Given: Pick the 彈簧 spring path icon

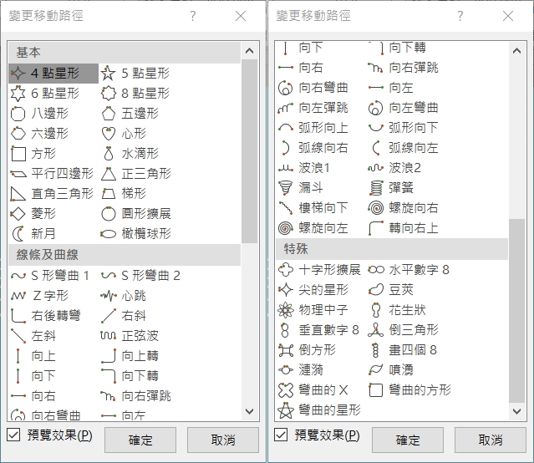Looking at the screenshot, I should pyautogui.click(x=376, y=188).
